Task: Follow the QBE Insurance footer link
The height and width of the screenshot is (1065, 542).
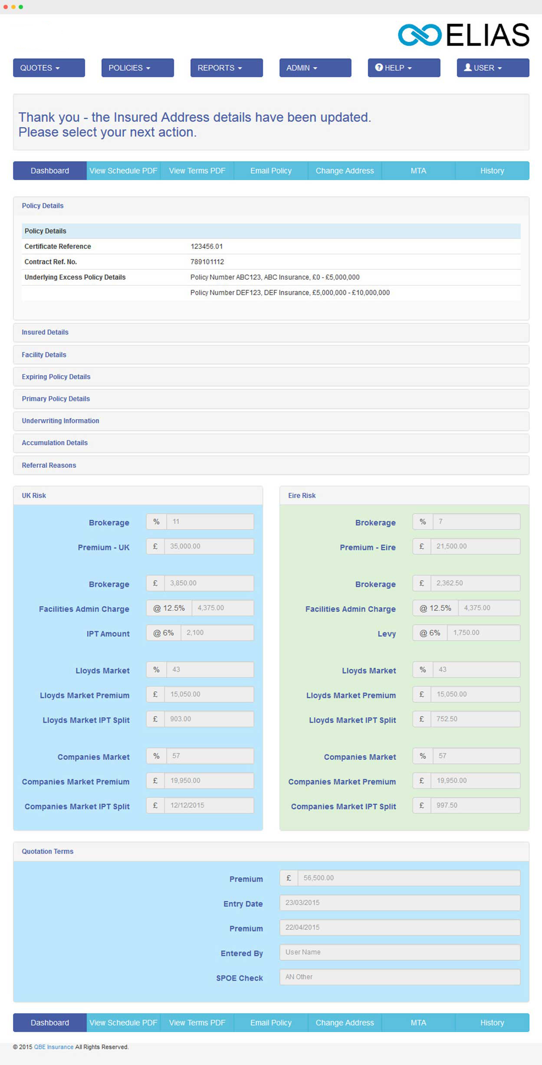Action: 53,1047
